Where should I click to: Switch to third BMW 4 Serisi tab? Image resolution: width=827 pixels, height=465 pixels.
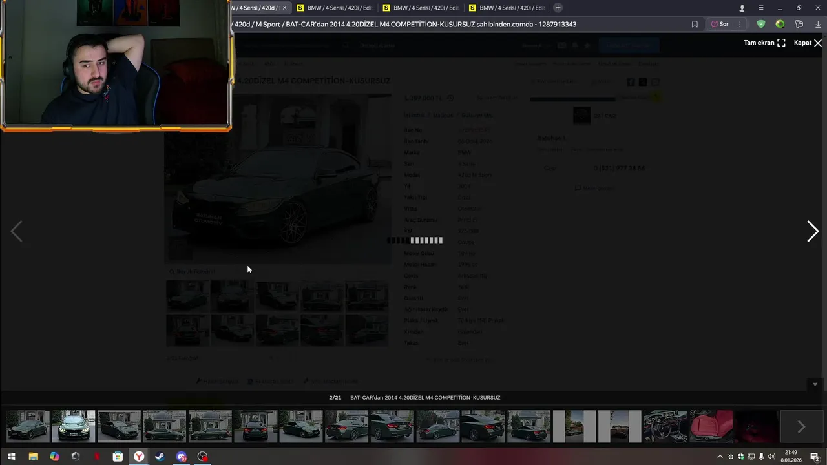pyautogui.click(x=421, y=8)
